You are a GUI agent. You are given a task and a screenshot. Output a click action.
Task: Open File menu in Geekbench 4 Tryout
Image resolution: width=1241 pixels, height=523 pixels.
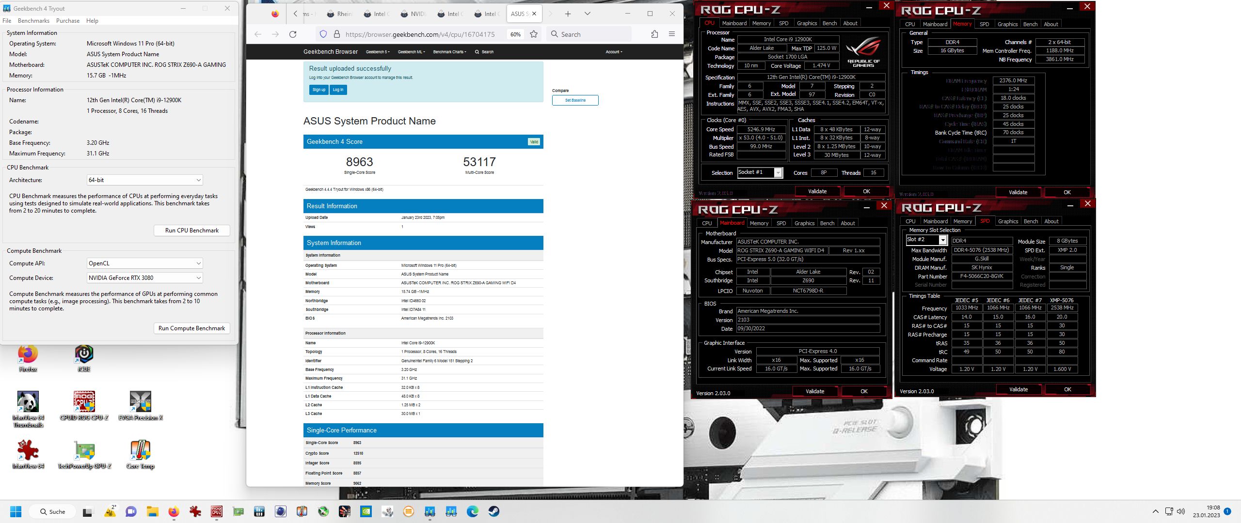tap(7, 21)
